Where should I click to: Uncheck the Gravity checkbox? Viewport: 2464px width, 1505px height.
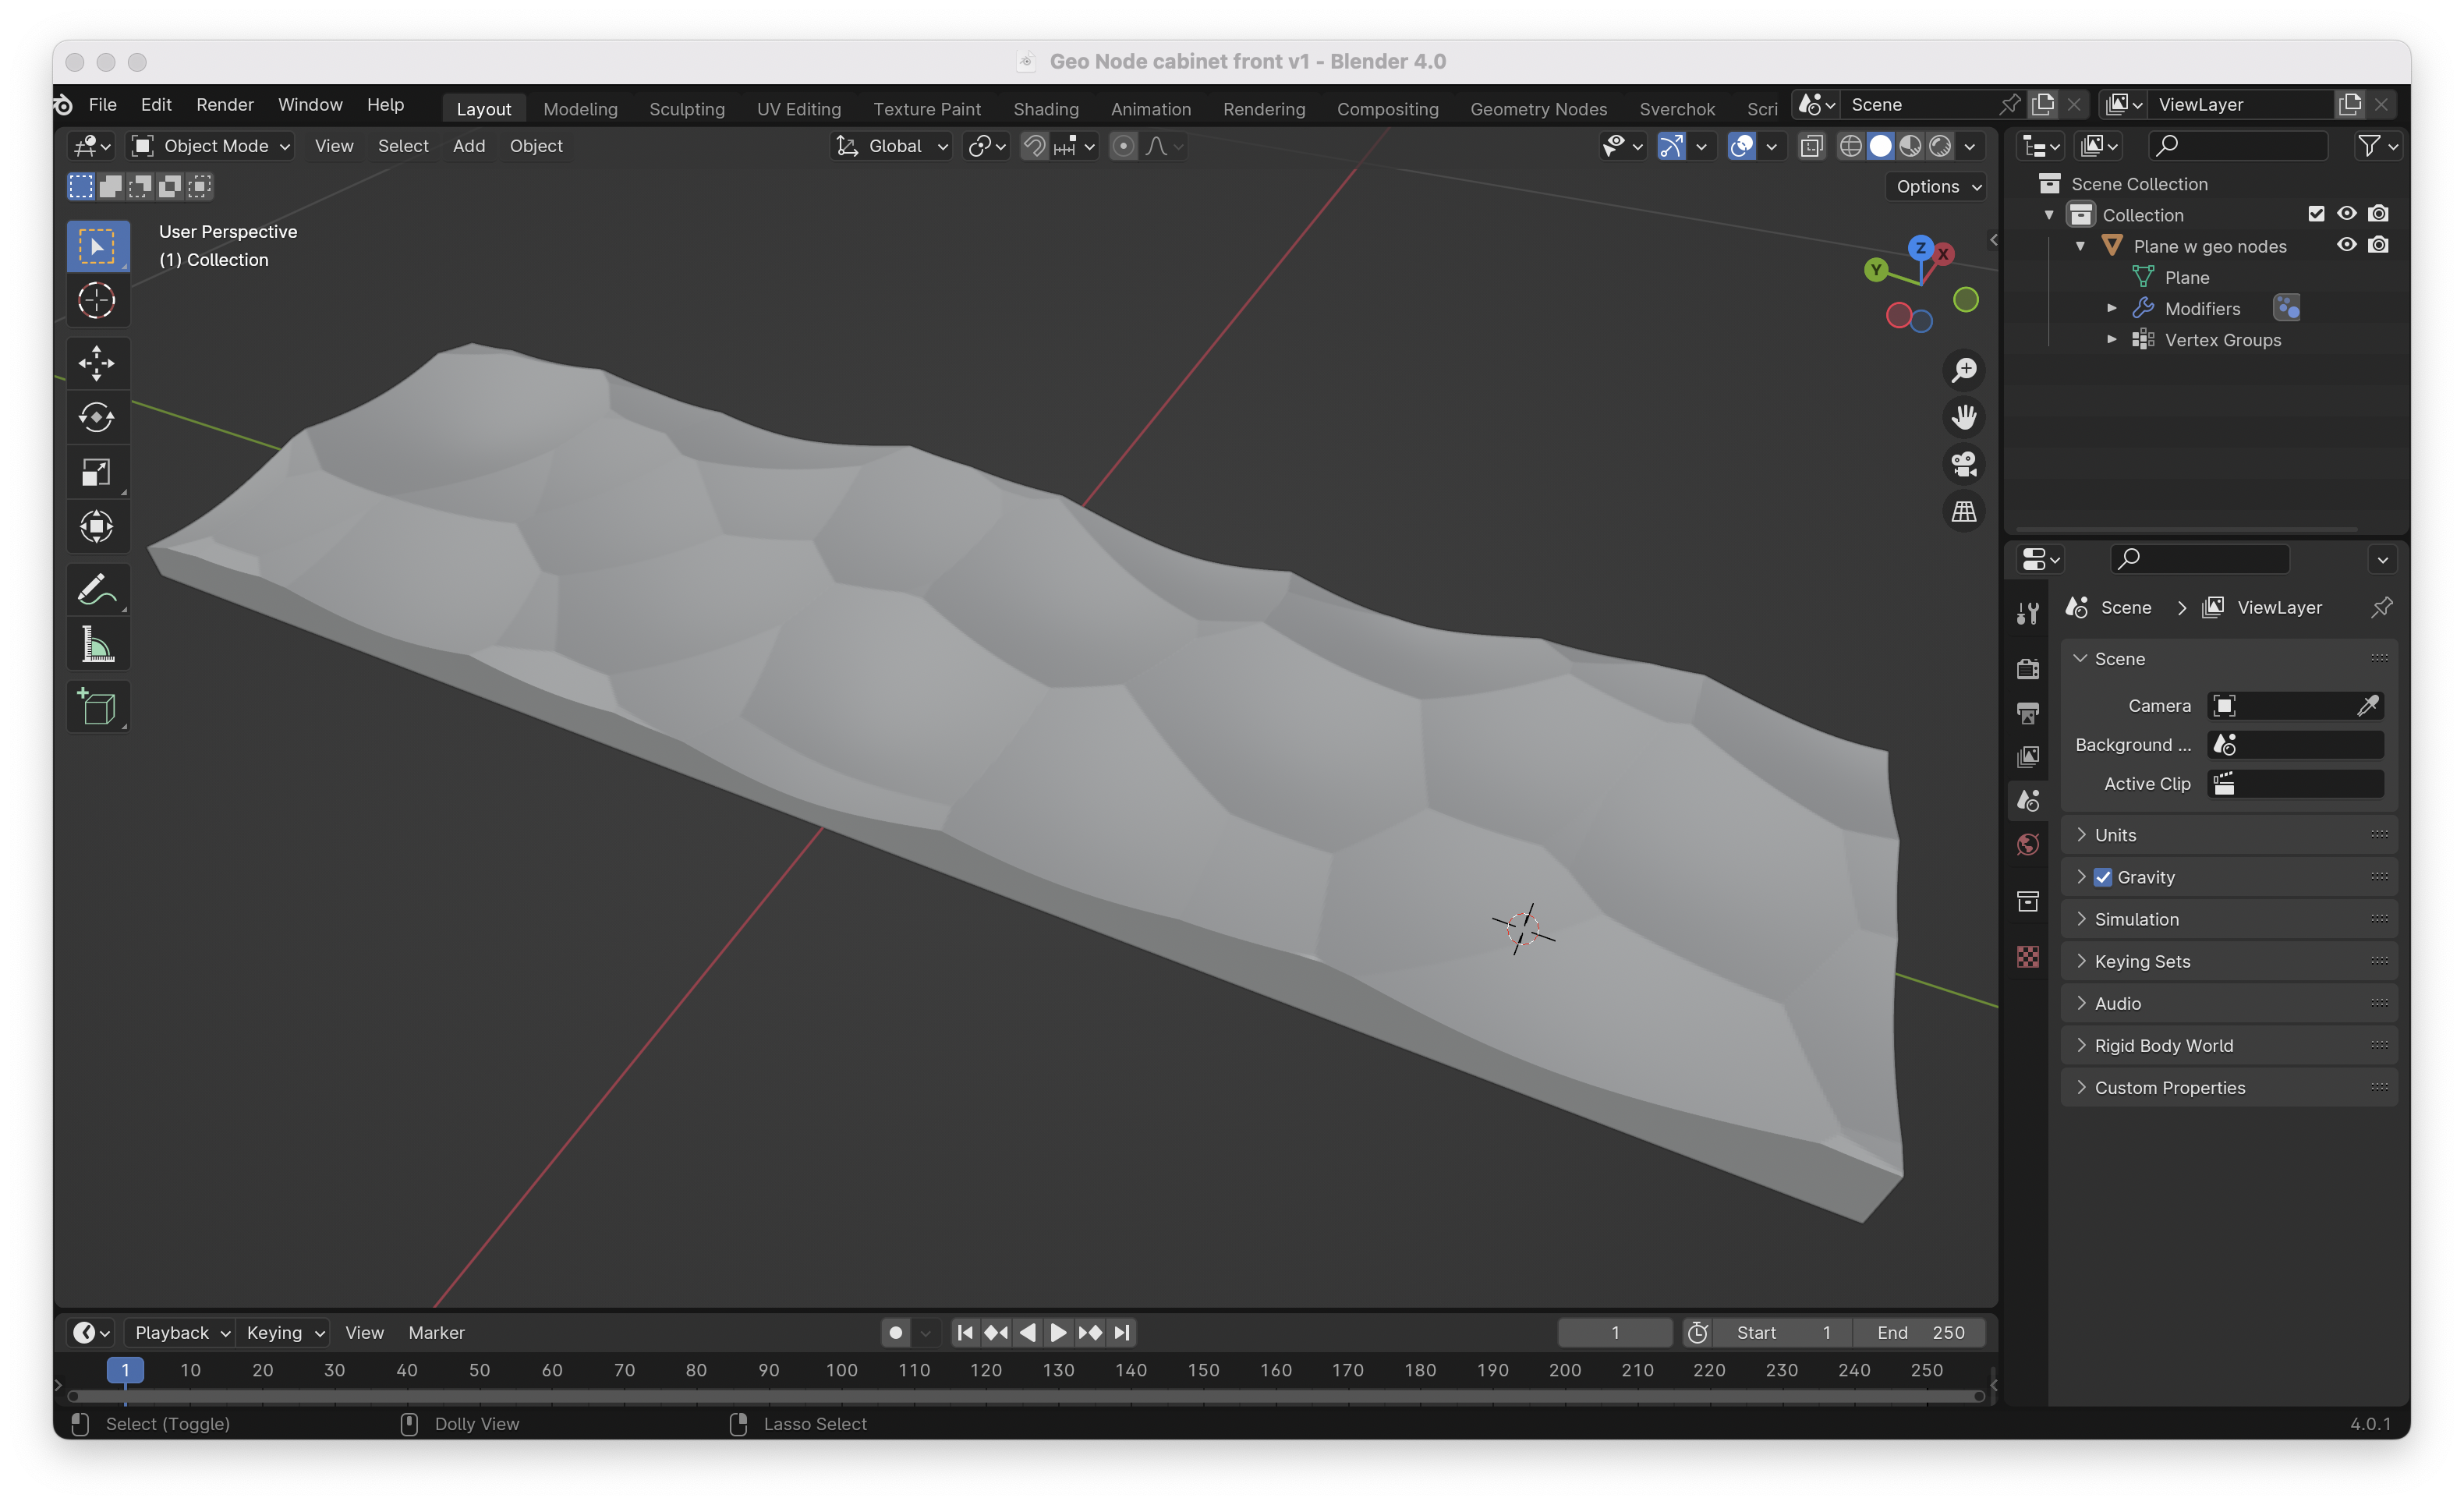click(x=2103, y=877)
